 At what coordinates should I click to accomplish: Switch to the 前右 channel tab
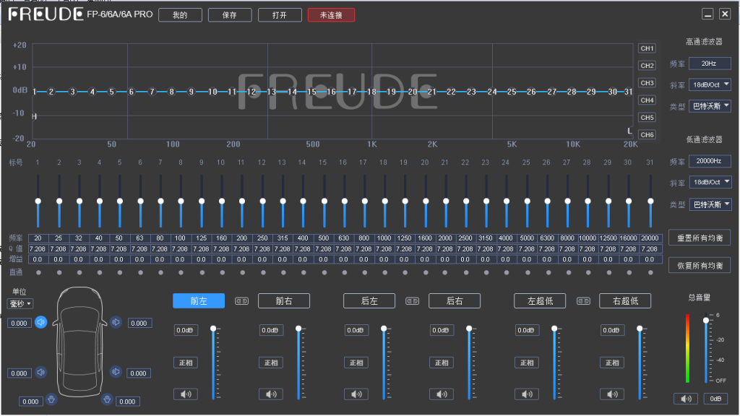click(x=283, y=301)
